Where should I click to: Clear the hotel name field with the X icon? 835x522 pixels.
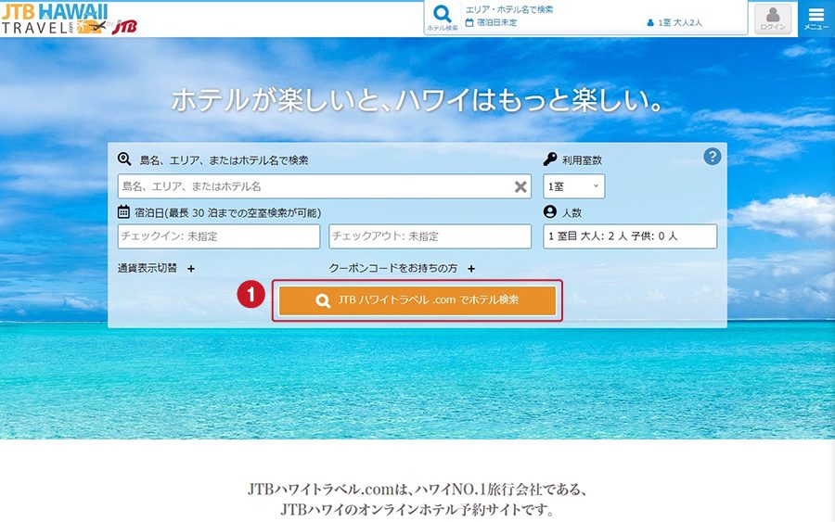(520, 186)
